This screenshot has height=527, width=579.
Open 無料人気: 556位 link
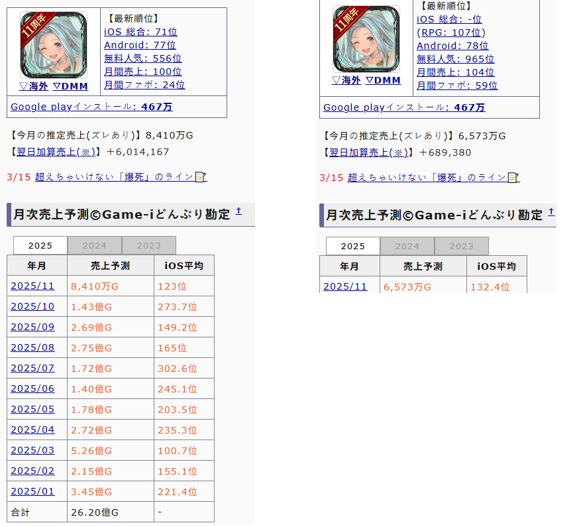click(x=143, y=58)
